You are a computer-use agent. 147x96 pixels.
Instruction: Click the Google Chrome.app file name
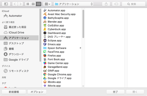60,74
